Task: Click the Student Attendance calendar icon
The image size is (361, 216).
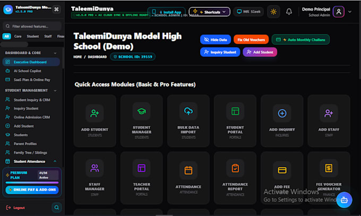Action: (7, 161)
